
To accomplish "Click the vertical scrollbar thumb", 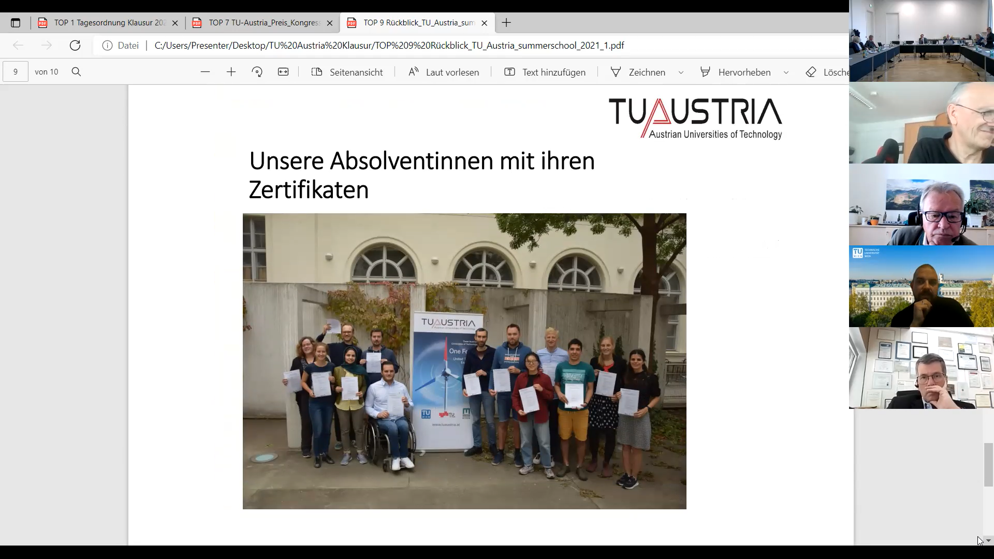I will 988,464.
